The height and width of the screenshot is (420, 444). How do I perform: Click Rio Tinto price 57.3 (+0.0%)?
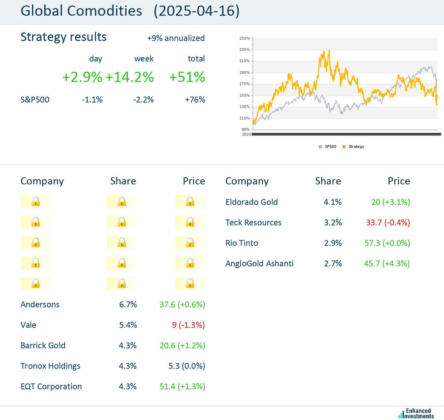tap(387, 243)
